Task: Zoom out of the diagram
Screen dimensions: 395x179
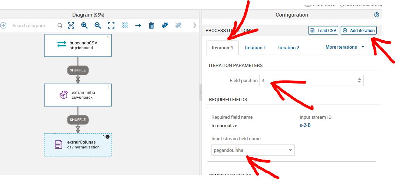Action: pyautogui.click(x=98, y=25)
